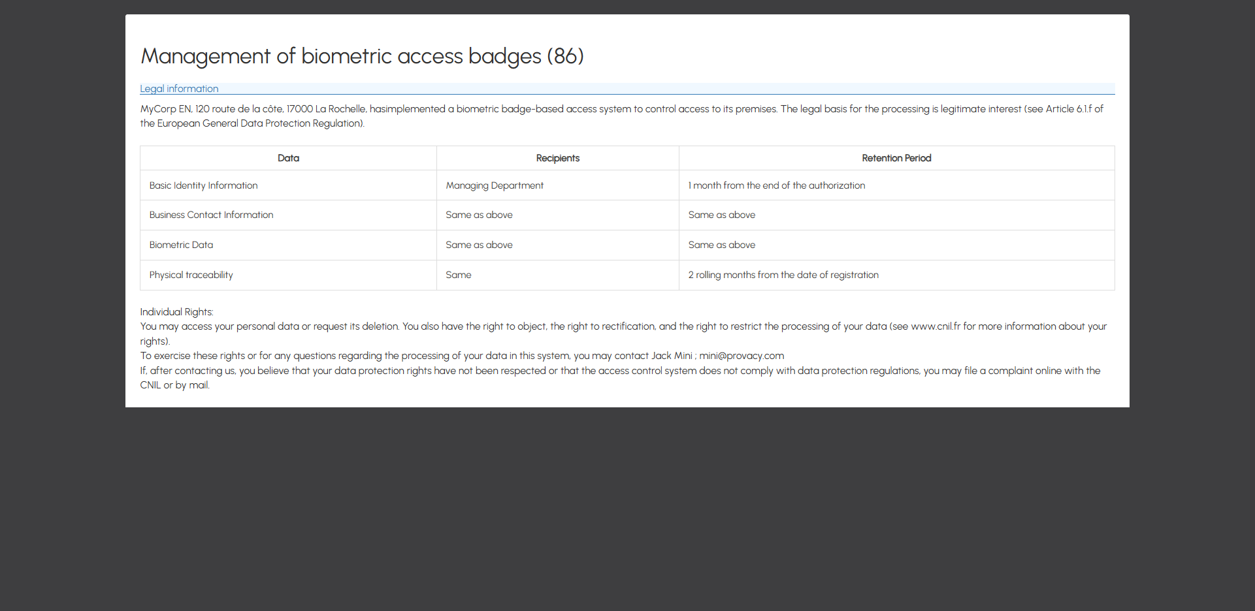Select Basic Identity Information cell
1255x611 pixels.
(x=288, y=185)
